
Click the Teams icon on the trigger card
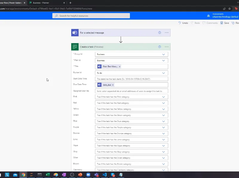75,33
